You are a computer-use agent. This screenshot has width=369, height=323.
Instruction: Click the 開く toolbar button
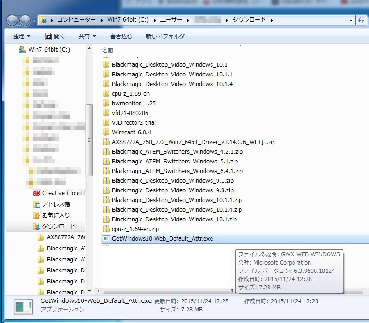[55, 36]
